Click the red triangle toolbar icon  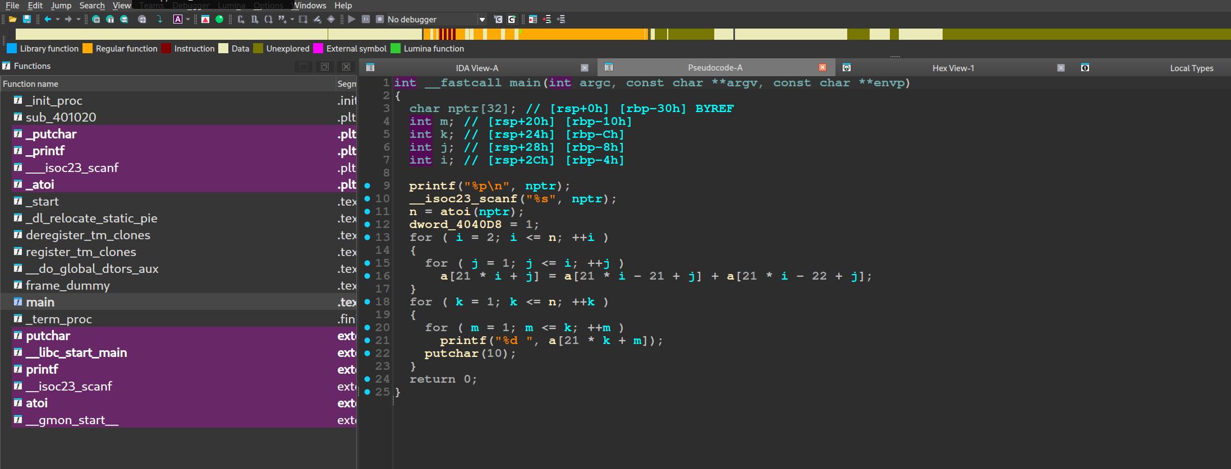click(205, 19)
